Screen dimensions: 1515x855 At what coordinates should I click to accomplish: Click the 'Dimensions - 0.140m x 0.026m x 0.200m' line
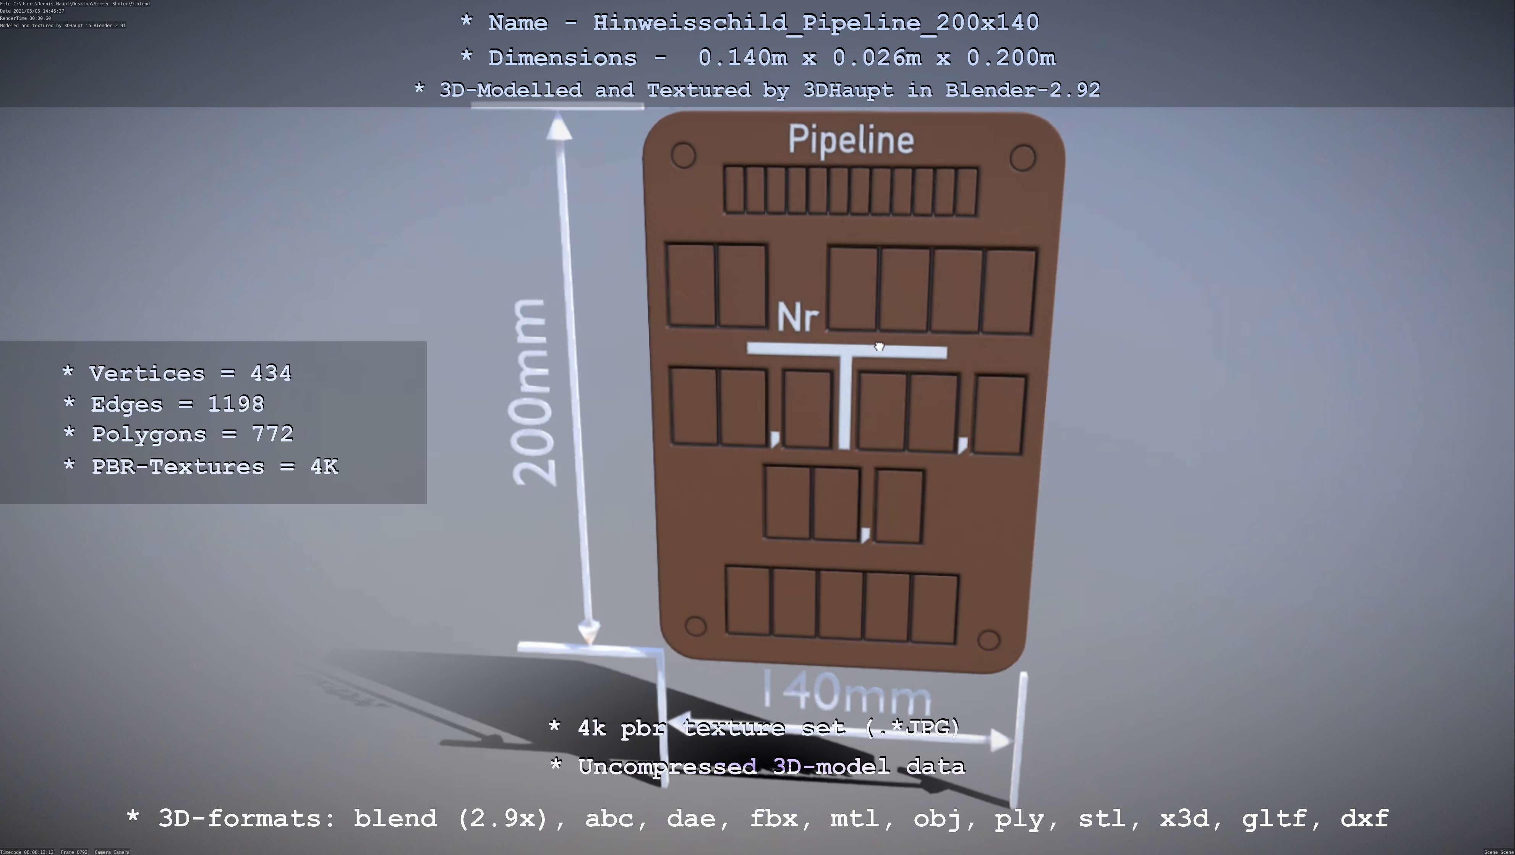click(758, 58)
